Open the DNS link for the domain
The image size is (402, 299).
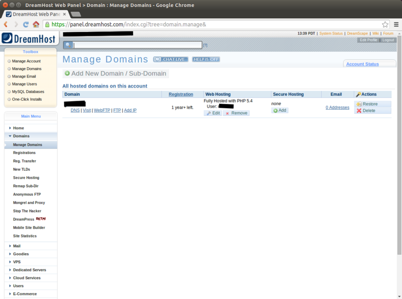[75, 110]
